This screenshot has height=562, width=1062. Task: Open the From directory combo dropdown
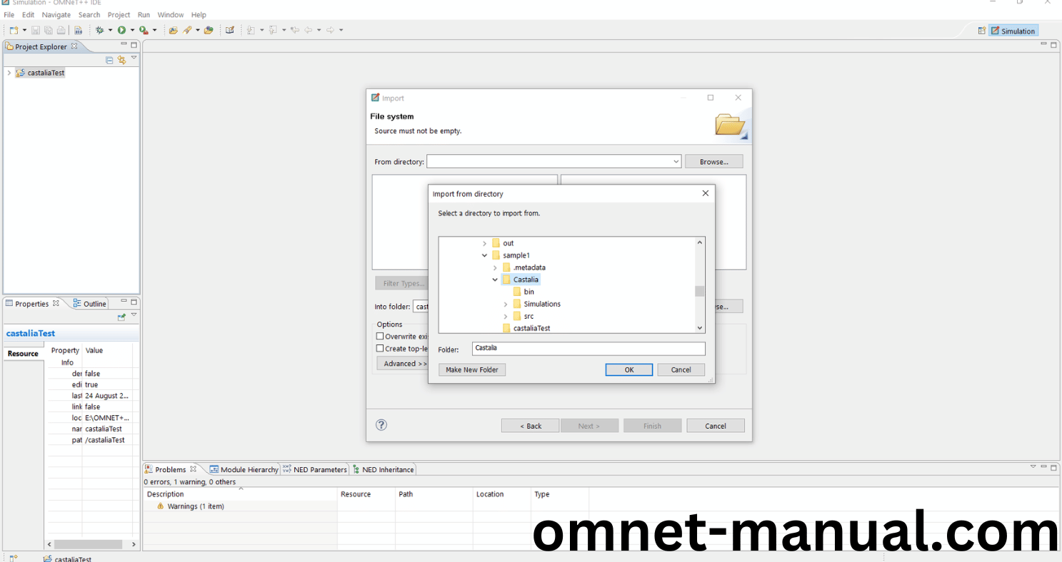[x=676, y=162]
